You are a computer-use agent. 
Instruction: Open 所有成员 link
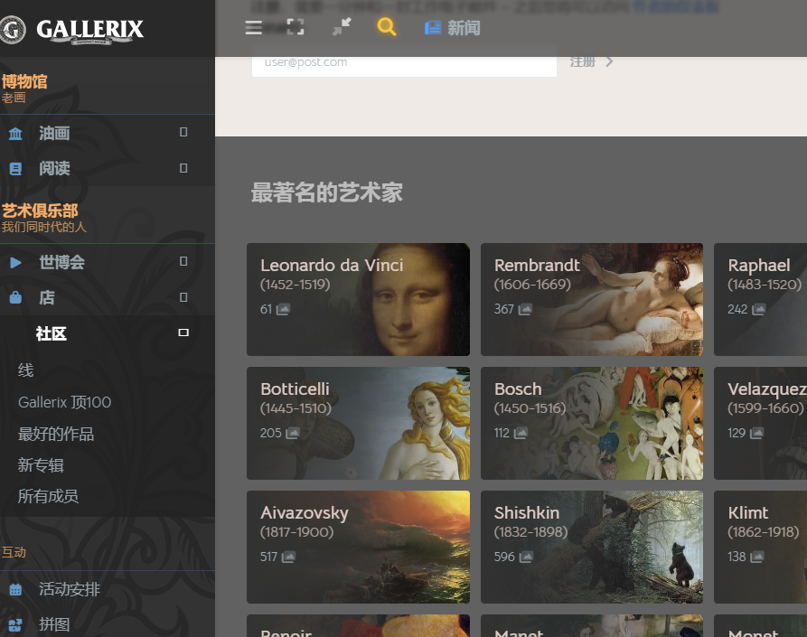49,496
